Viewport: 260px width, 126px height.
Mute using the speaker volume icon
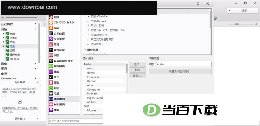tap(3, 18)
